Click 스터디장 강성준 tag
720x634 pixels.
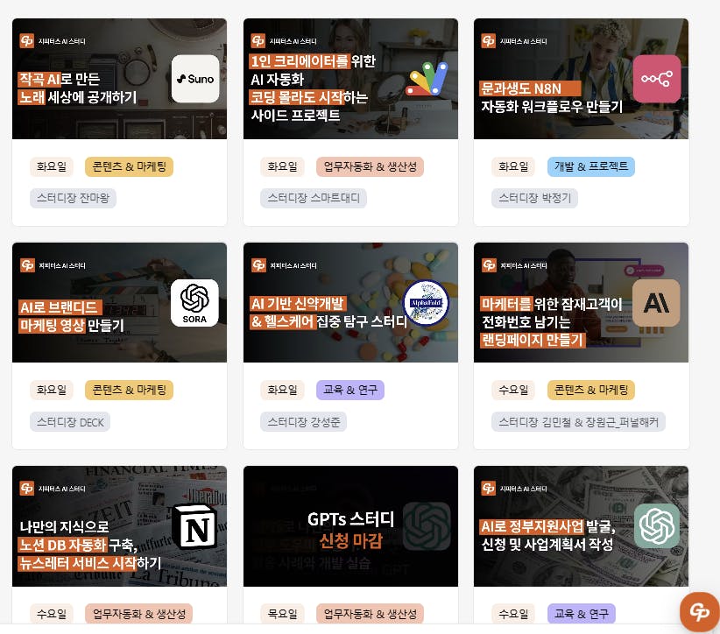(x=304, y=422)
